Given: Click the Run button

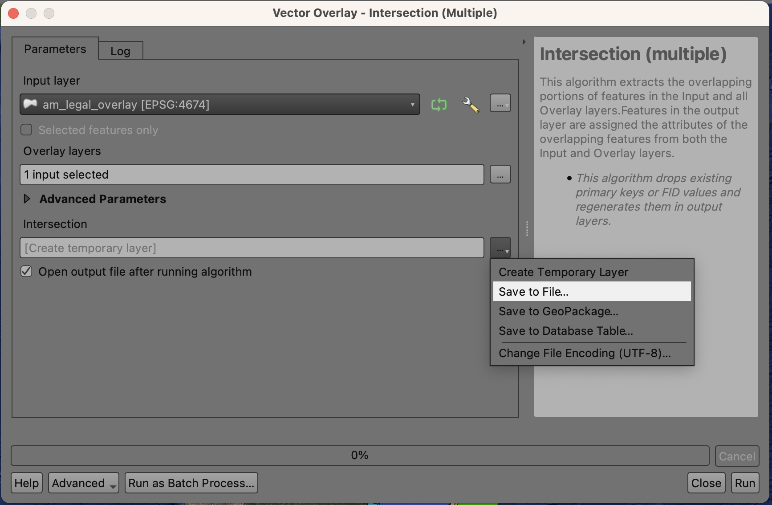Looking at the screenshot, I should pyautogui.click(x=744, y=483).
